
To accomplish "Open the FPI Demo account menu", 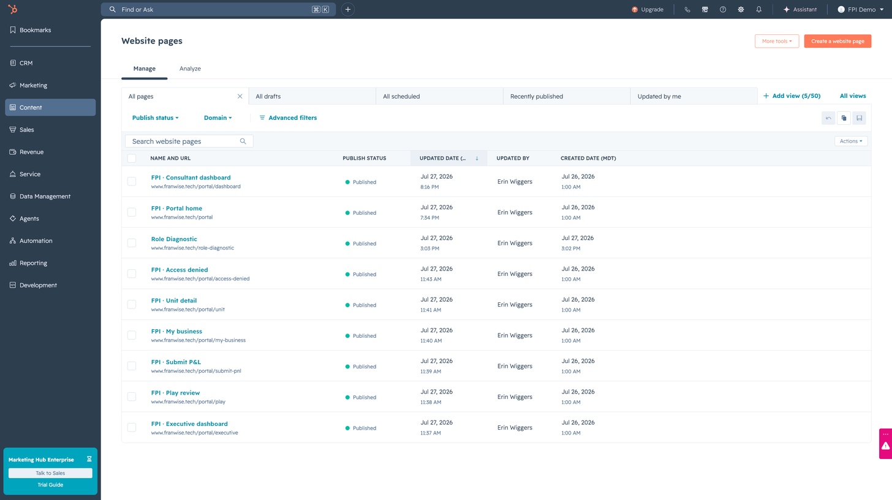I will point(861,9).
